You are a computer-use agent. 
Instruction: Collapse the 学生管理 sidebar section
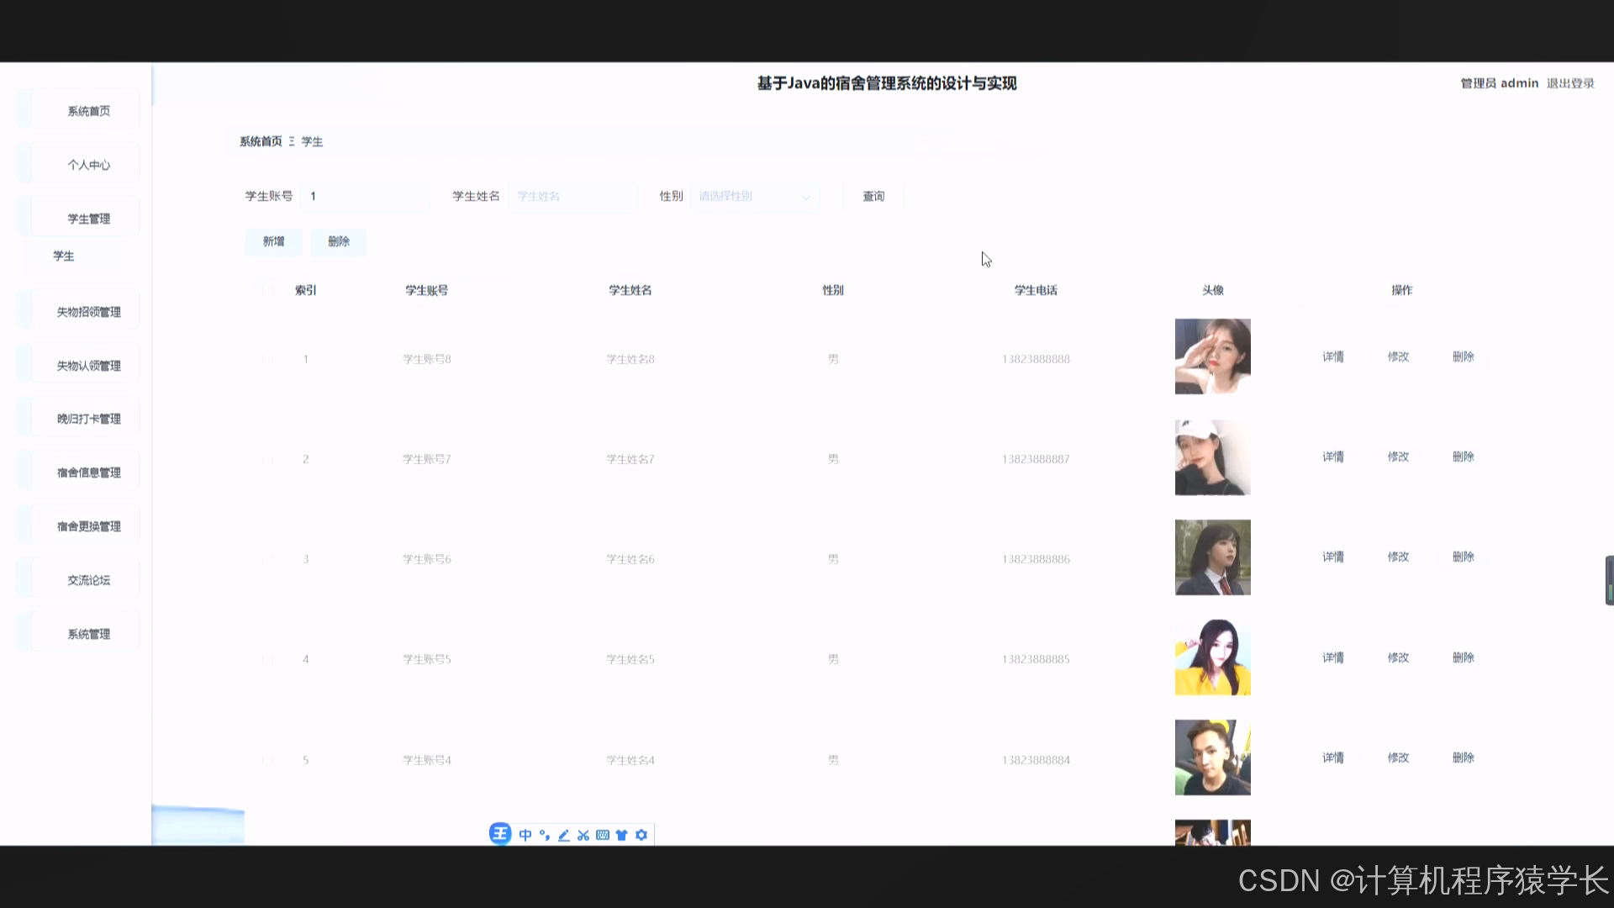[87, 218]
